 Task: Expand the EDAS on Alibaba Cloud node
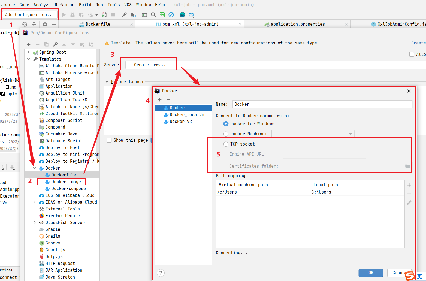(35, 202)
